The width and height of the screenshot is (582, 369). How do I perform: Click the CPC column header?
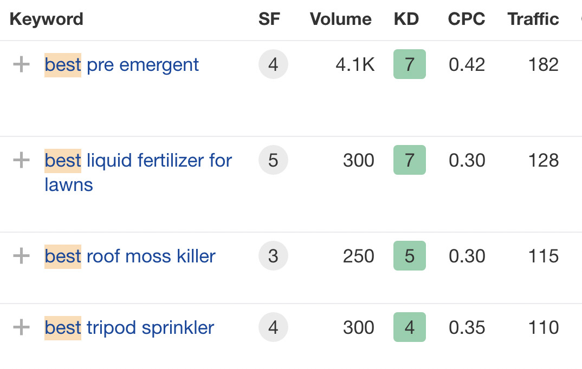(466, 19)
